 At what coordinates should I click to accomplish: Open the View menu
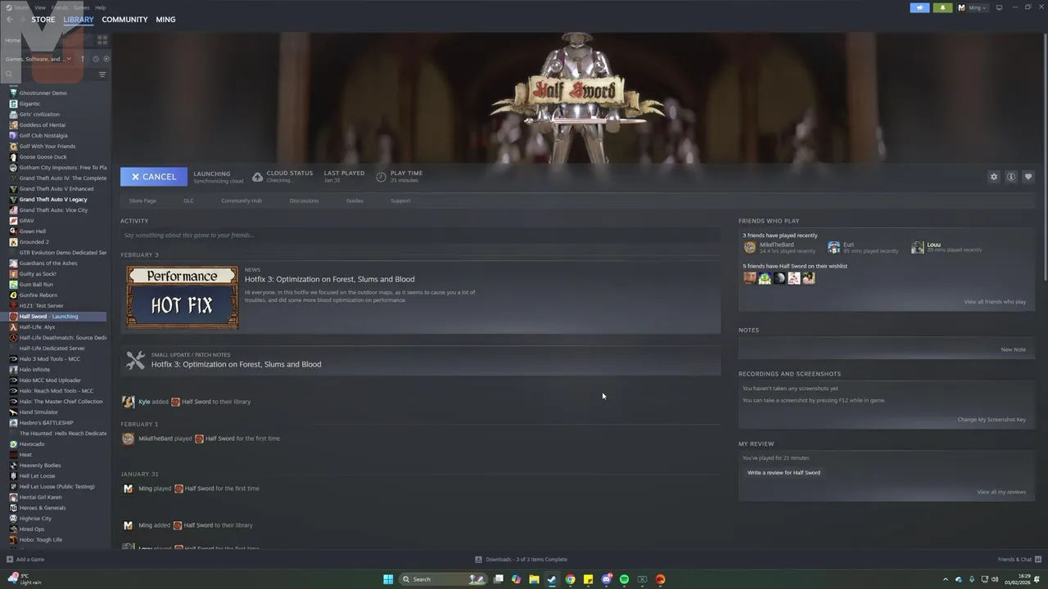click(40, 7)
